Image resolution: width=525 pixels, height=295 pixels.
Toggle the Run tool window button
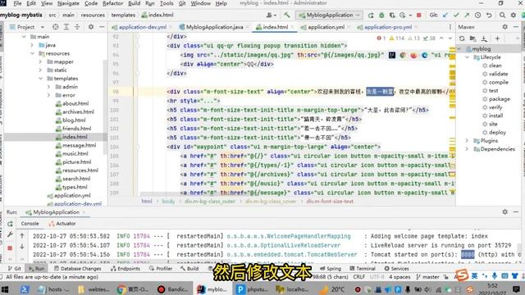[36, 269]
